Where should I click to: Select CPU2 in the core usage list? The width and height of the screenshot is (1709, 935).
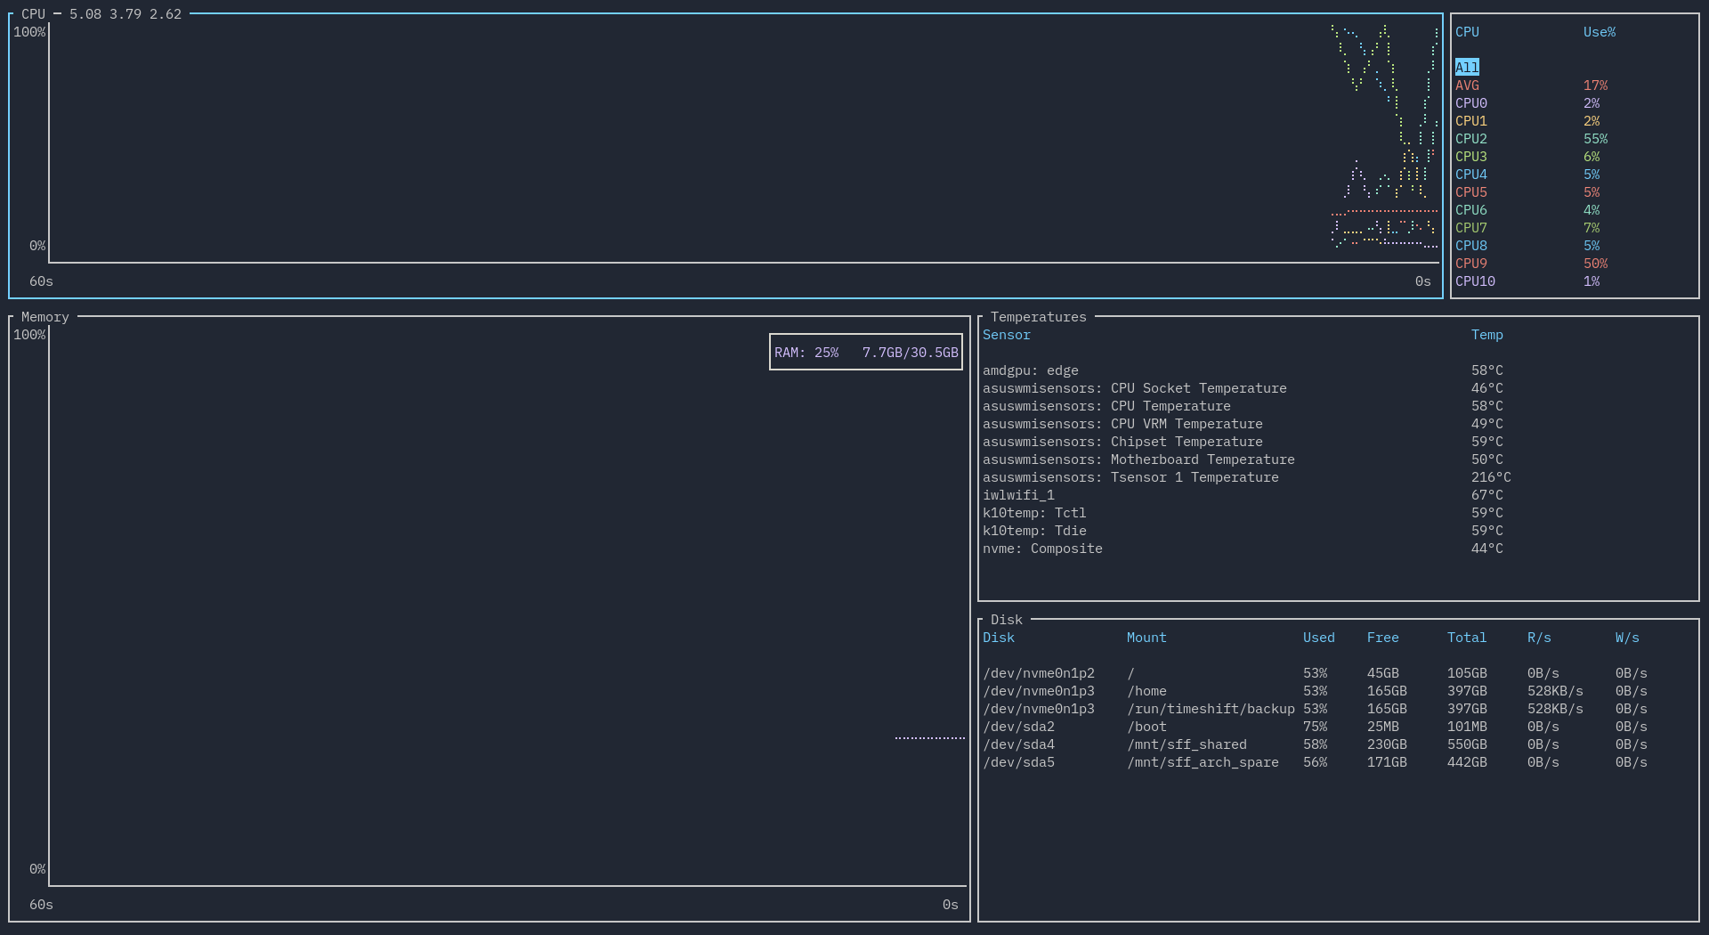pos(1470,139)
